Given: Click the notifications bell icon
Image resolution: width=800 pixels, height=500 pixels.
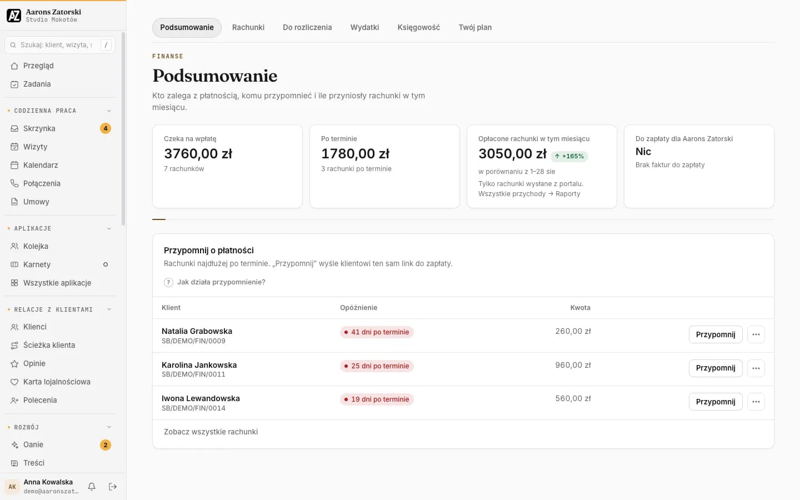Looking at the screenshot, I should click(x=92, y=487).
